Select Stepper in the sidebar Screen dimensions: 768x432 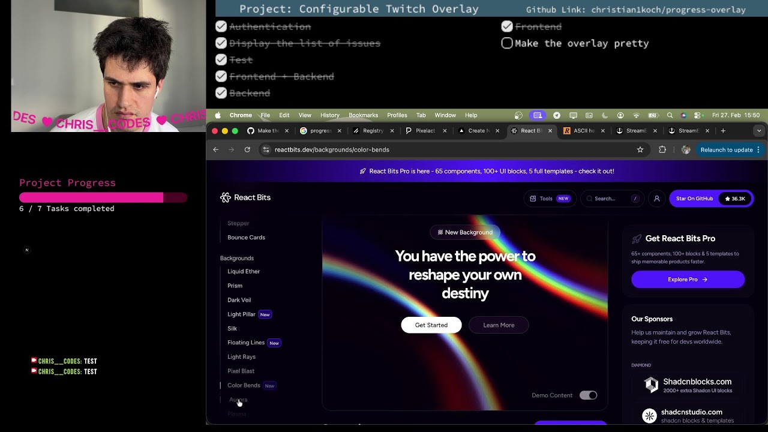click(238, 223)
